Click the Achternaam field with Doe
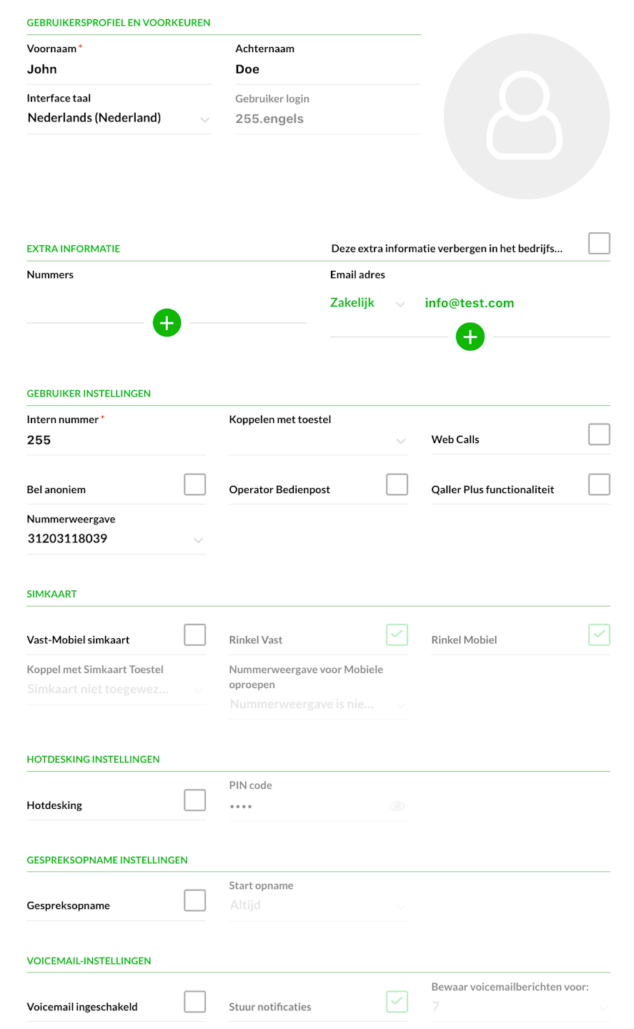Screen dimensions: 634x1029 327,70
